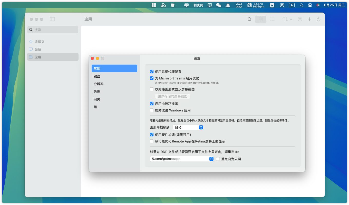
Task: Switch to list view layout
Action: [x=272, y=19]
